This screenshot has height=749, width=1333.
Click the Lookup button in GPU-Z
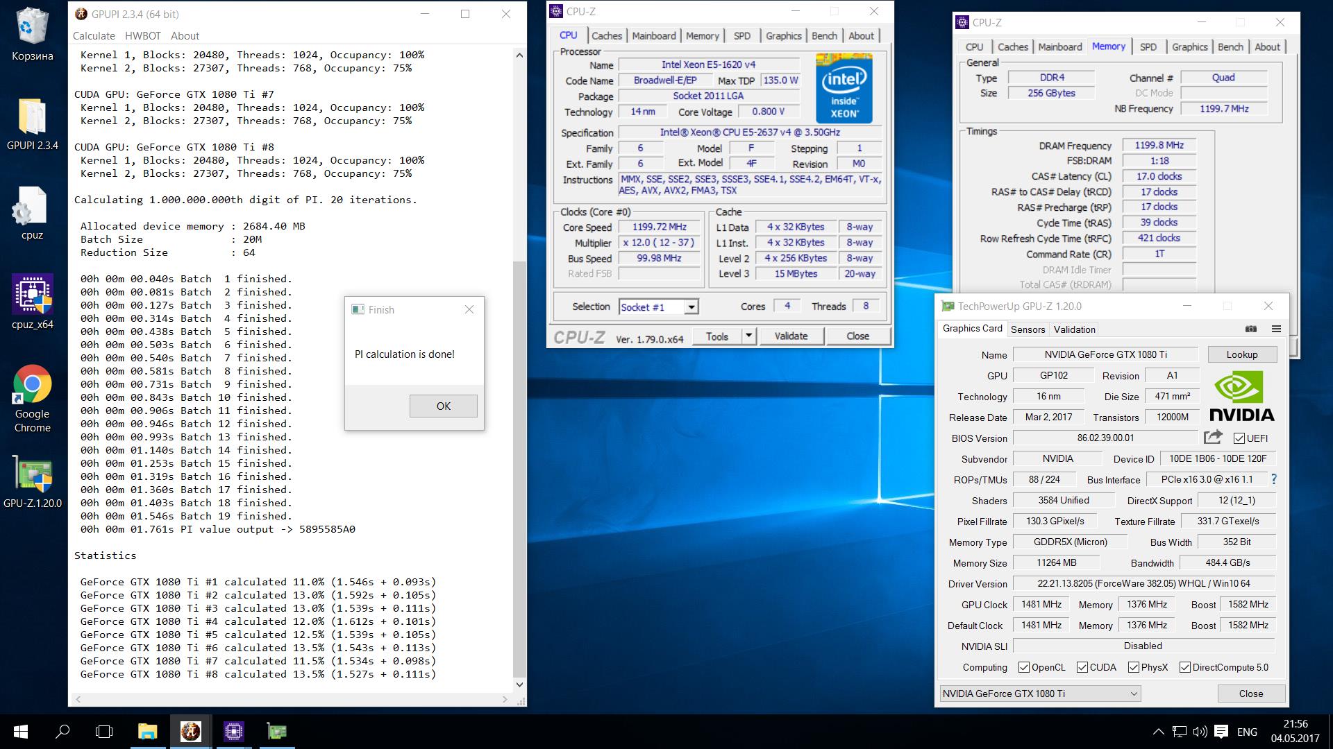[1241, 354]
